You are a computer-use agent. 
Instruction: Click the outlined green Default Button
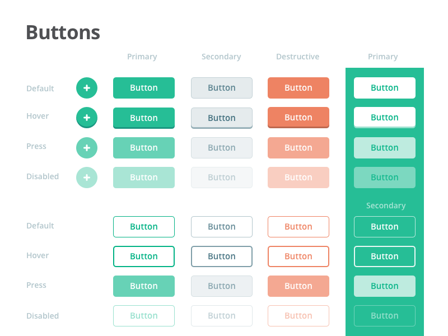[143, 227]
